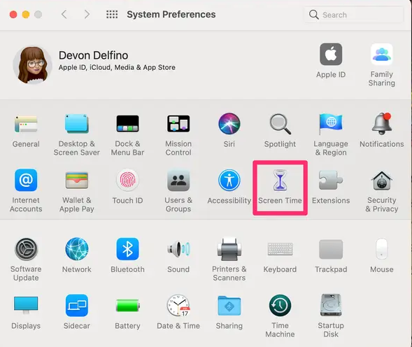Image resolution: width=412 pixels, height=347 pixels.
Task: Open Apple ID, iCloud, Media & App Store link
Action: coord(117,68)
